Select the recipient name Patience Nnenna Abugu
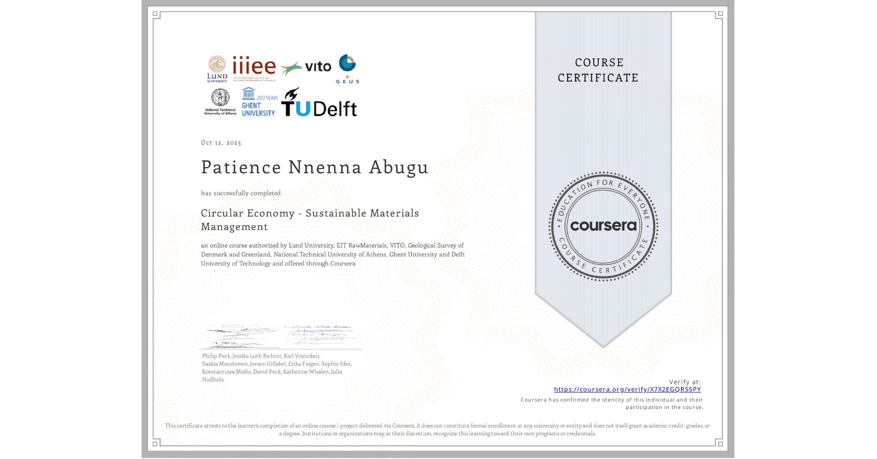This screenshot has height=459, width=877. click(314, 167)
